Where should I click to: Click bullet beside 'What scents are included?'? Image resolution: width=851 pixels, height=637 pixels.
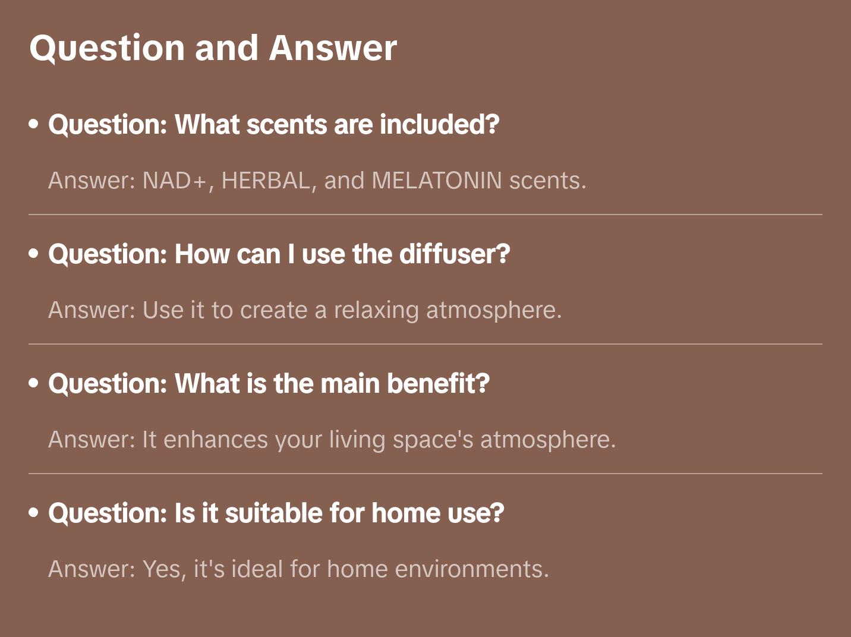click(34, 124)
